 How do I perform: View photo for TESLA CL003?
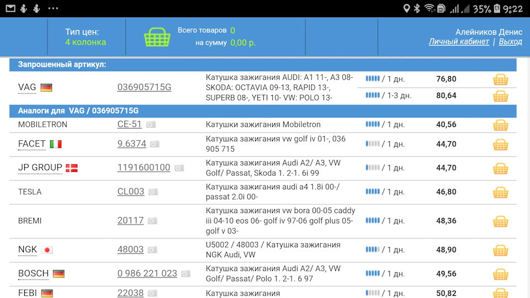[x=153, y=192]
